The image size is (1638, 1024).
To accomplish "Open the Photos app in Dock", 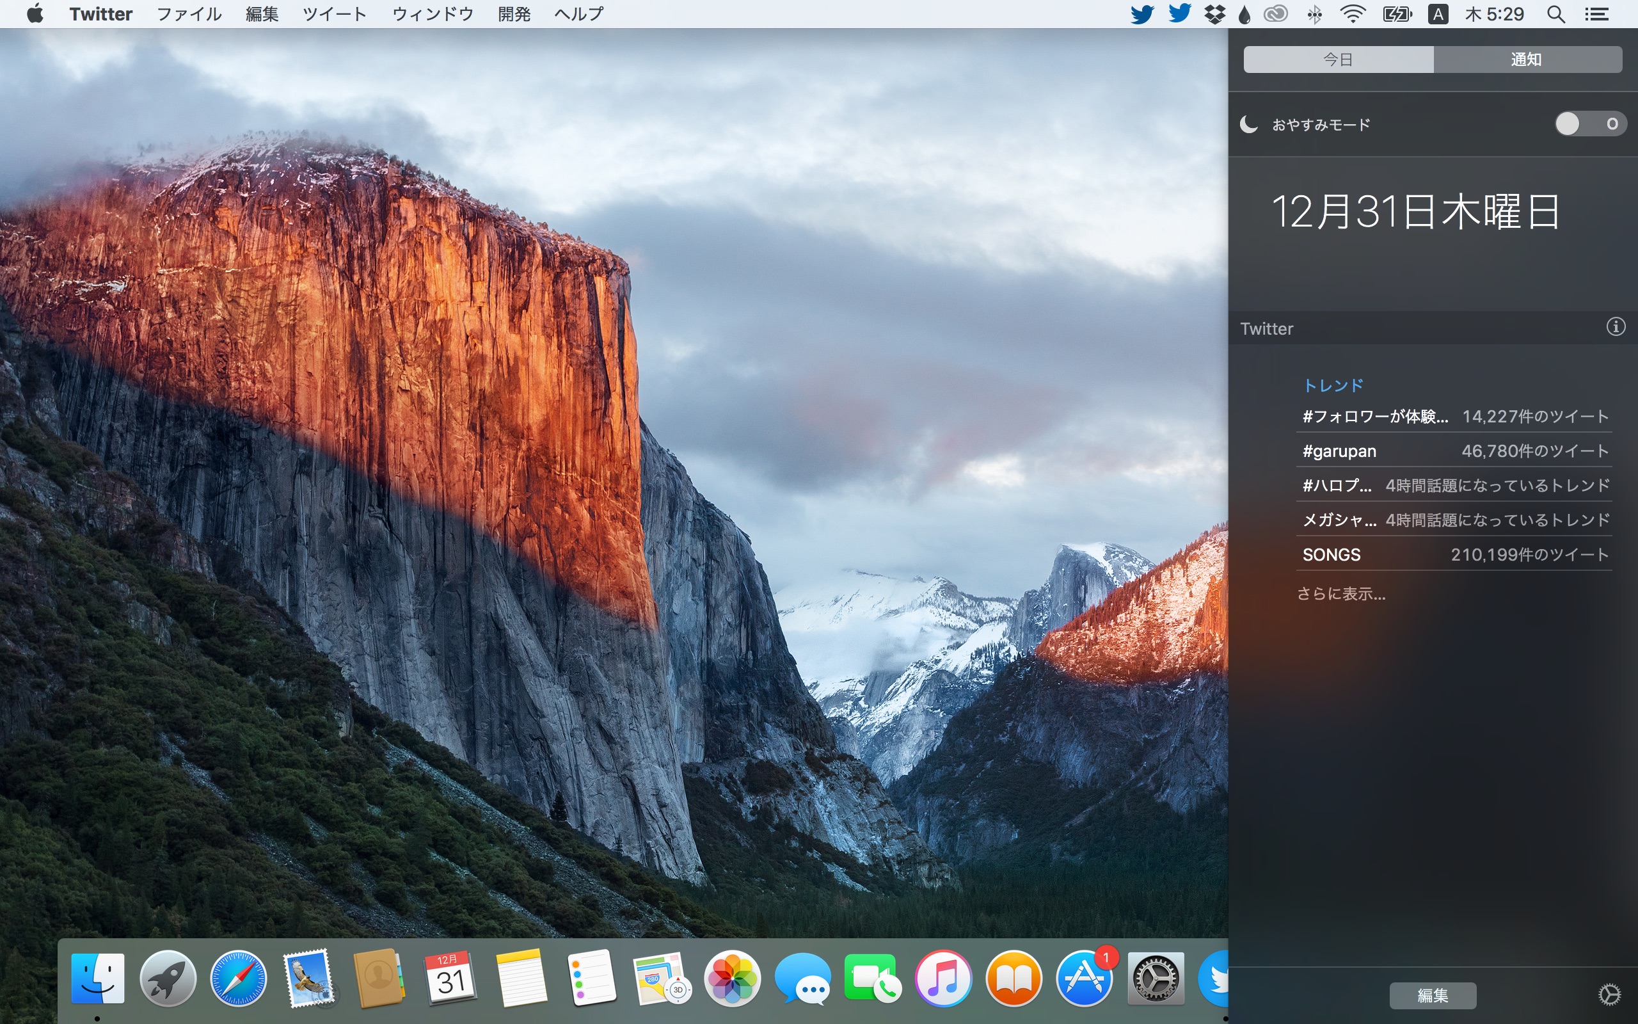I will 732,979.
